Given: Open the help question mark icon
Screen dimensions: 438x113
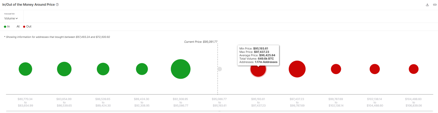Looking at the screenshot, I should [57, 5].
